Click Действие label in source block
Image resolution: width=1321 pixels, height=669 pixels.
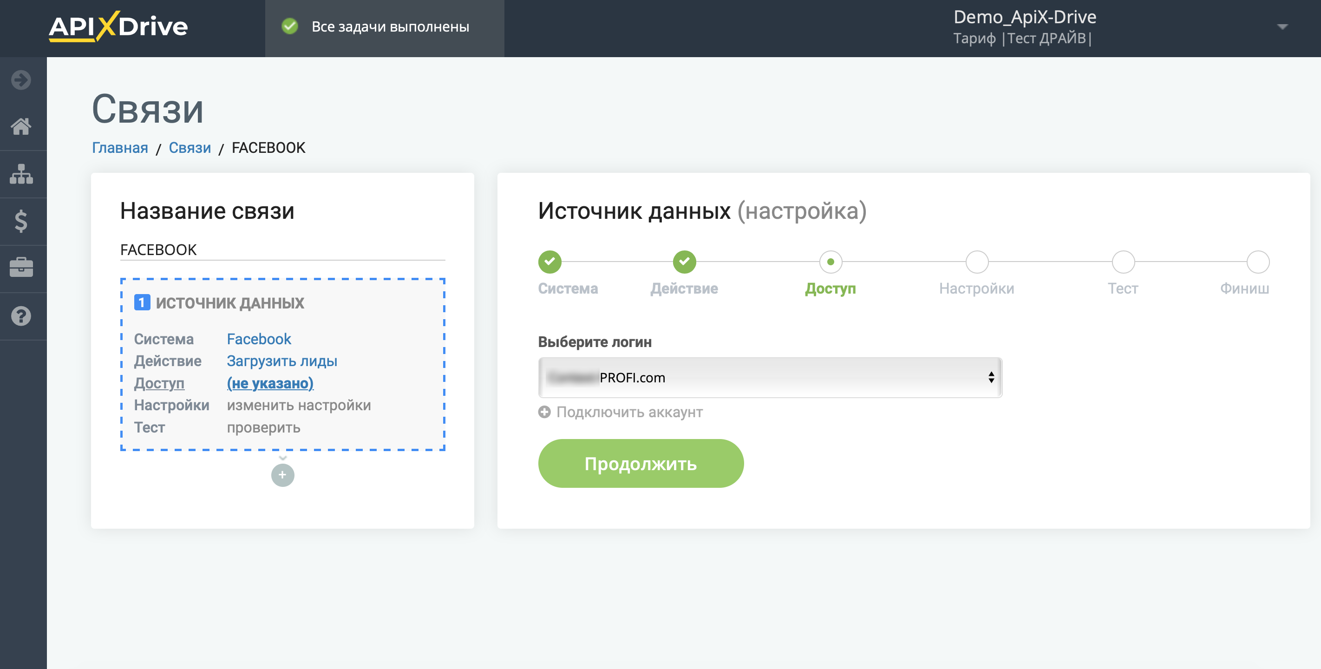(x=168, y=361)
